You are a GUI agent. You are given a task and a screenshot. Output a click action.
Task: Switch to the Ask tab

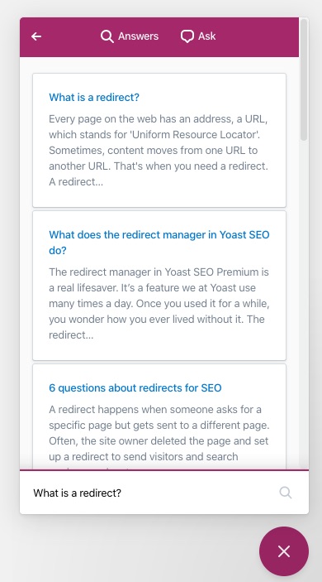point(198,36)
